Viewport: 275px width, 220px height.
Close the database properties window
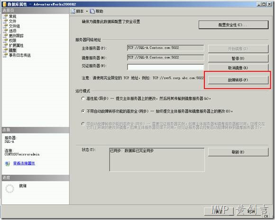point(269,4)
